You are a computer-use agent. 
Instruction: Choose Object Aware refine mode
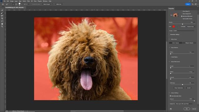click(x=189, y=43)
